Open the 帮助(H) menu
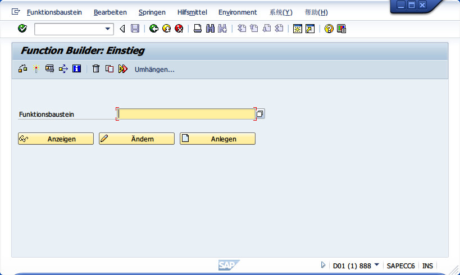The height and width of the screenshot is (275, 460). pos(316,12)
